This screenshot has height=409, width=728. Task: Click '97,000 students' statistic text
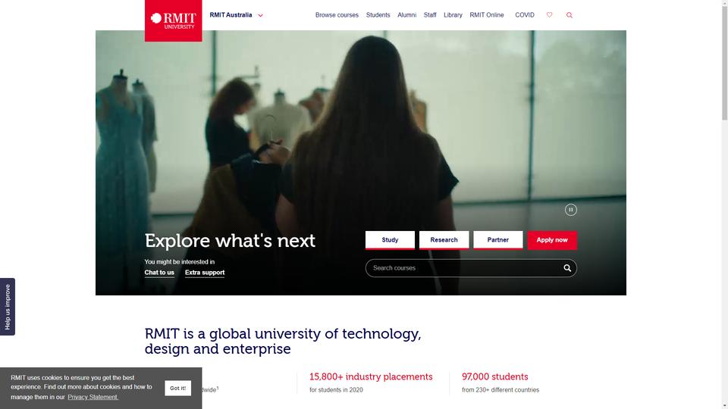pyautogui.click(x=495, y=376)
